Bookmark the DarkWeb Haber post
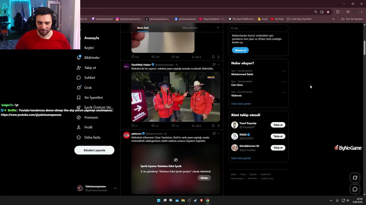Image resolution: width=366 pixels, height=205 pixels. coord(213,126)
